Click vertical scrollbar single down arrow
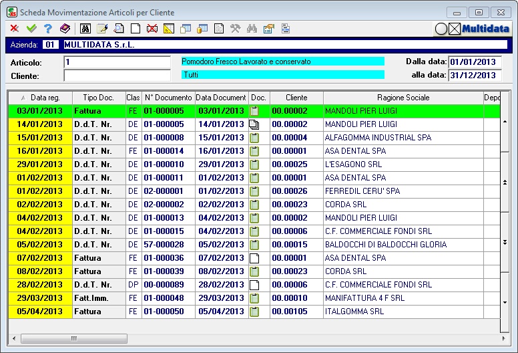Viewport: 518px width, 353px height. click(505, 302)
